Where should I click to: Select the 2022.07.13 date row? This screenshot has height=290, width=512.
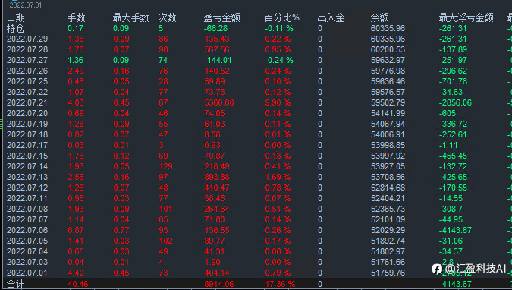click(27, 177)
